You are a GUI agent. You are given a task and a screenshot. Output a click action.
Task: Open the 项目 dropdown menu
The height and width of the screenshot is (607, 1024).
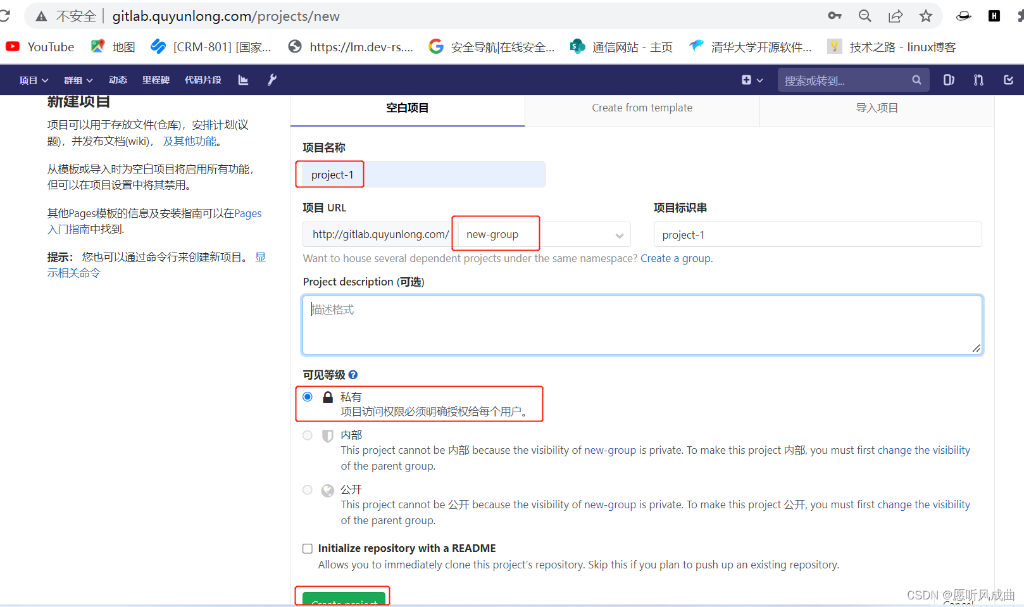tap(34, 80)
